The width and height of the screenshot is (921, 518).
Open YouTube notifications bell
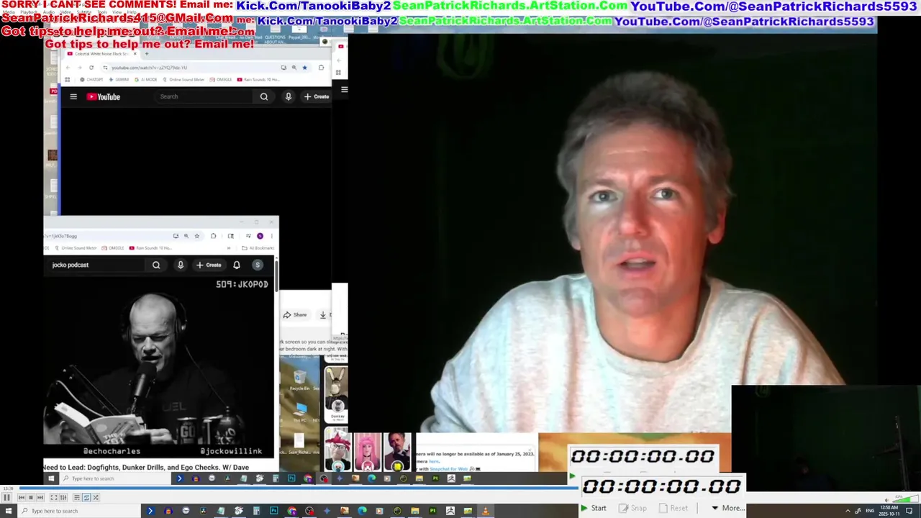[x=236, y=265]
